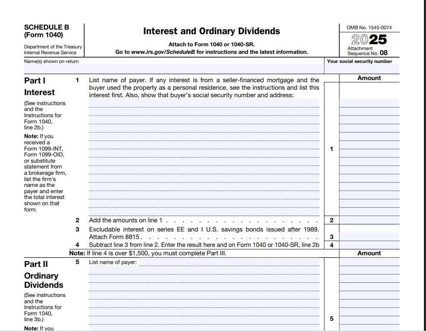Click "line 3b.)" in the Part II instructions

click(x=34, y=319)
